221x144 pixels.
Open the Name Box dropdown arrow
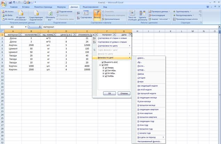tap(26, 27)
